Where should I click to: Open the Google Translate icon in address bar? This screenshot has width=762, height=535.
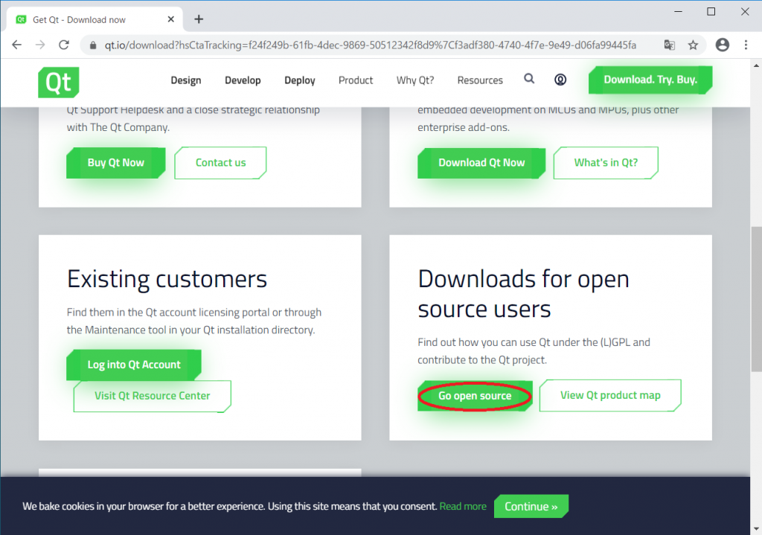click(669, 45)
